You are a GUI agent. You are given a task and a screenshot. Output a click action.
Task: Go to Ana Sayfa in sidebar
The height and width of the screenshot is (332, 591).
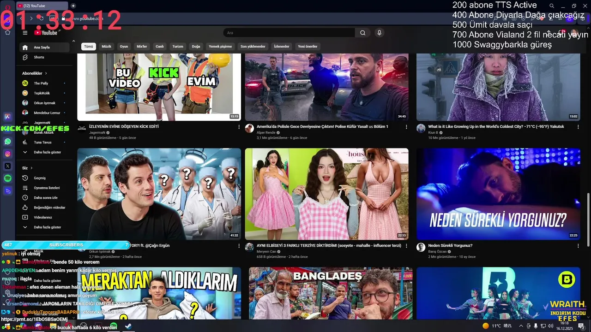(x=44, y=47)
